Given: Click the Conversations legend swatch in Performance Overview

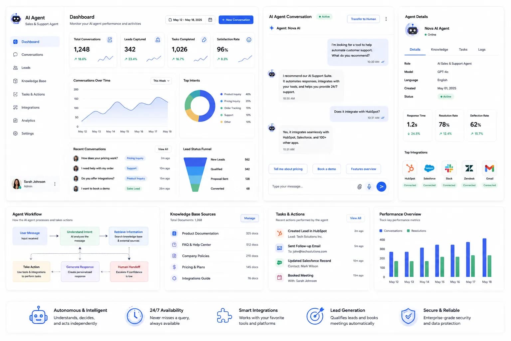Looking at the screenshot, I should [x=381, y=231].
